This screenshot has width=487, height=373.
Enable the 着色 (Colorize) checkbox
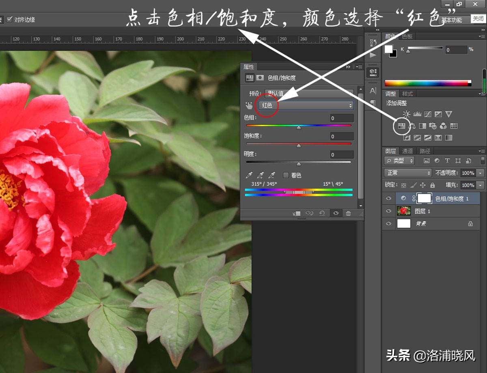[x=286, y=175]
